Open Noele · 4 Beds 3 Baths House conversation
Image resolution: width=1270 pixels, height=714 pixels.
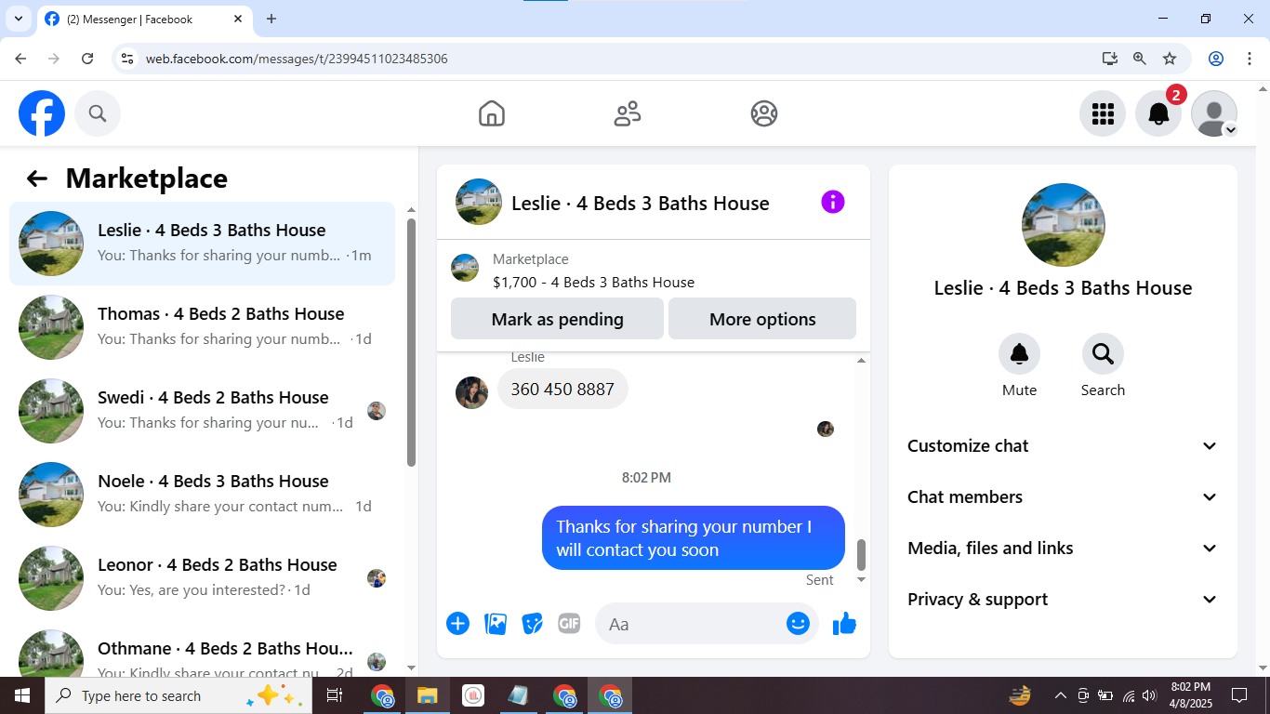[x=202, y=495]
